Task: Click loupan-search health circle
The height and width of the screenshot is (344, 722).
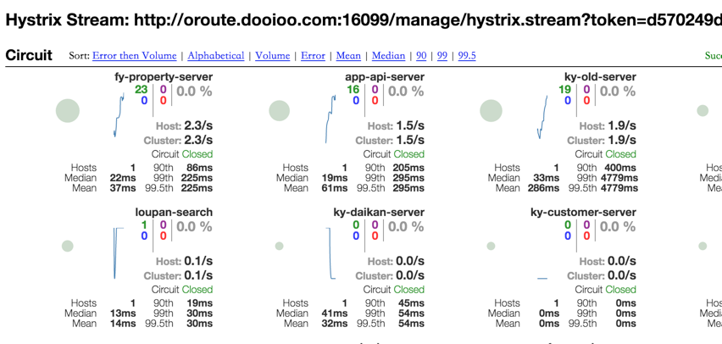Action: [x=68, y=246]
